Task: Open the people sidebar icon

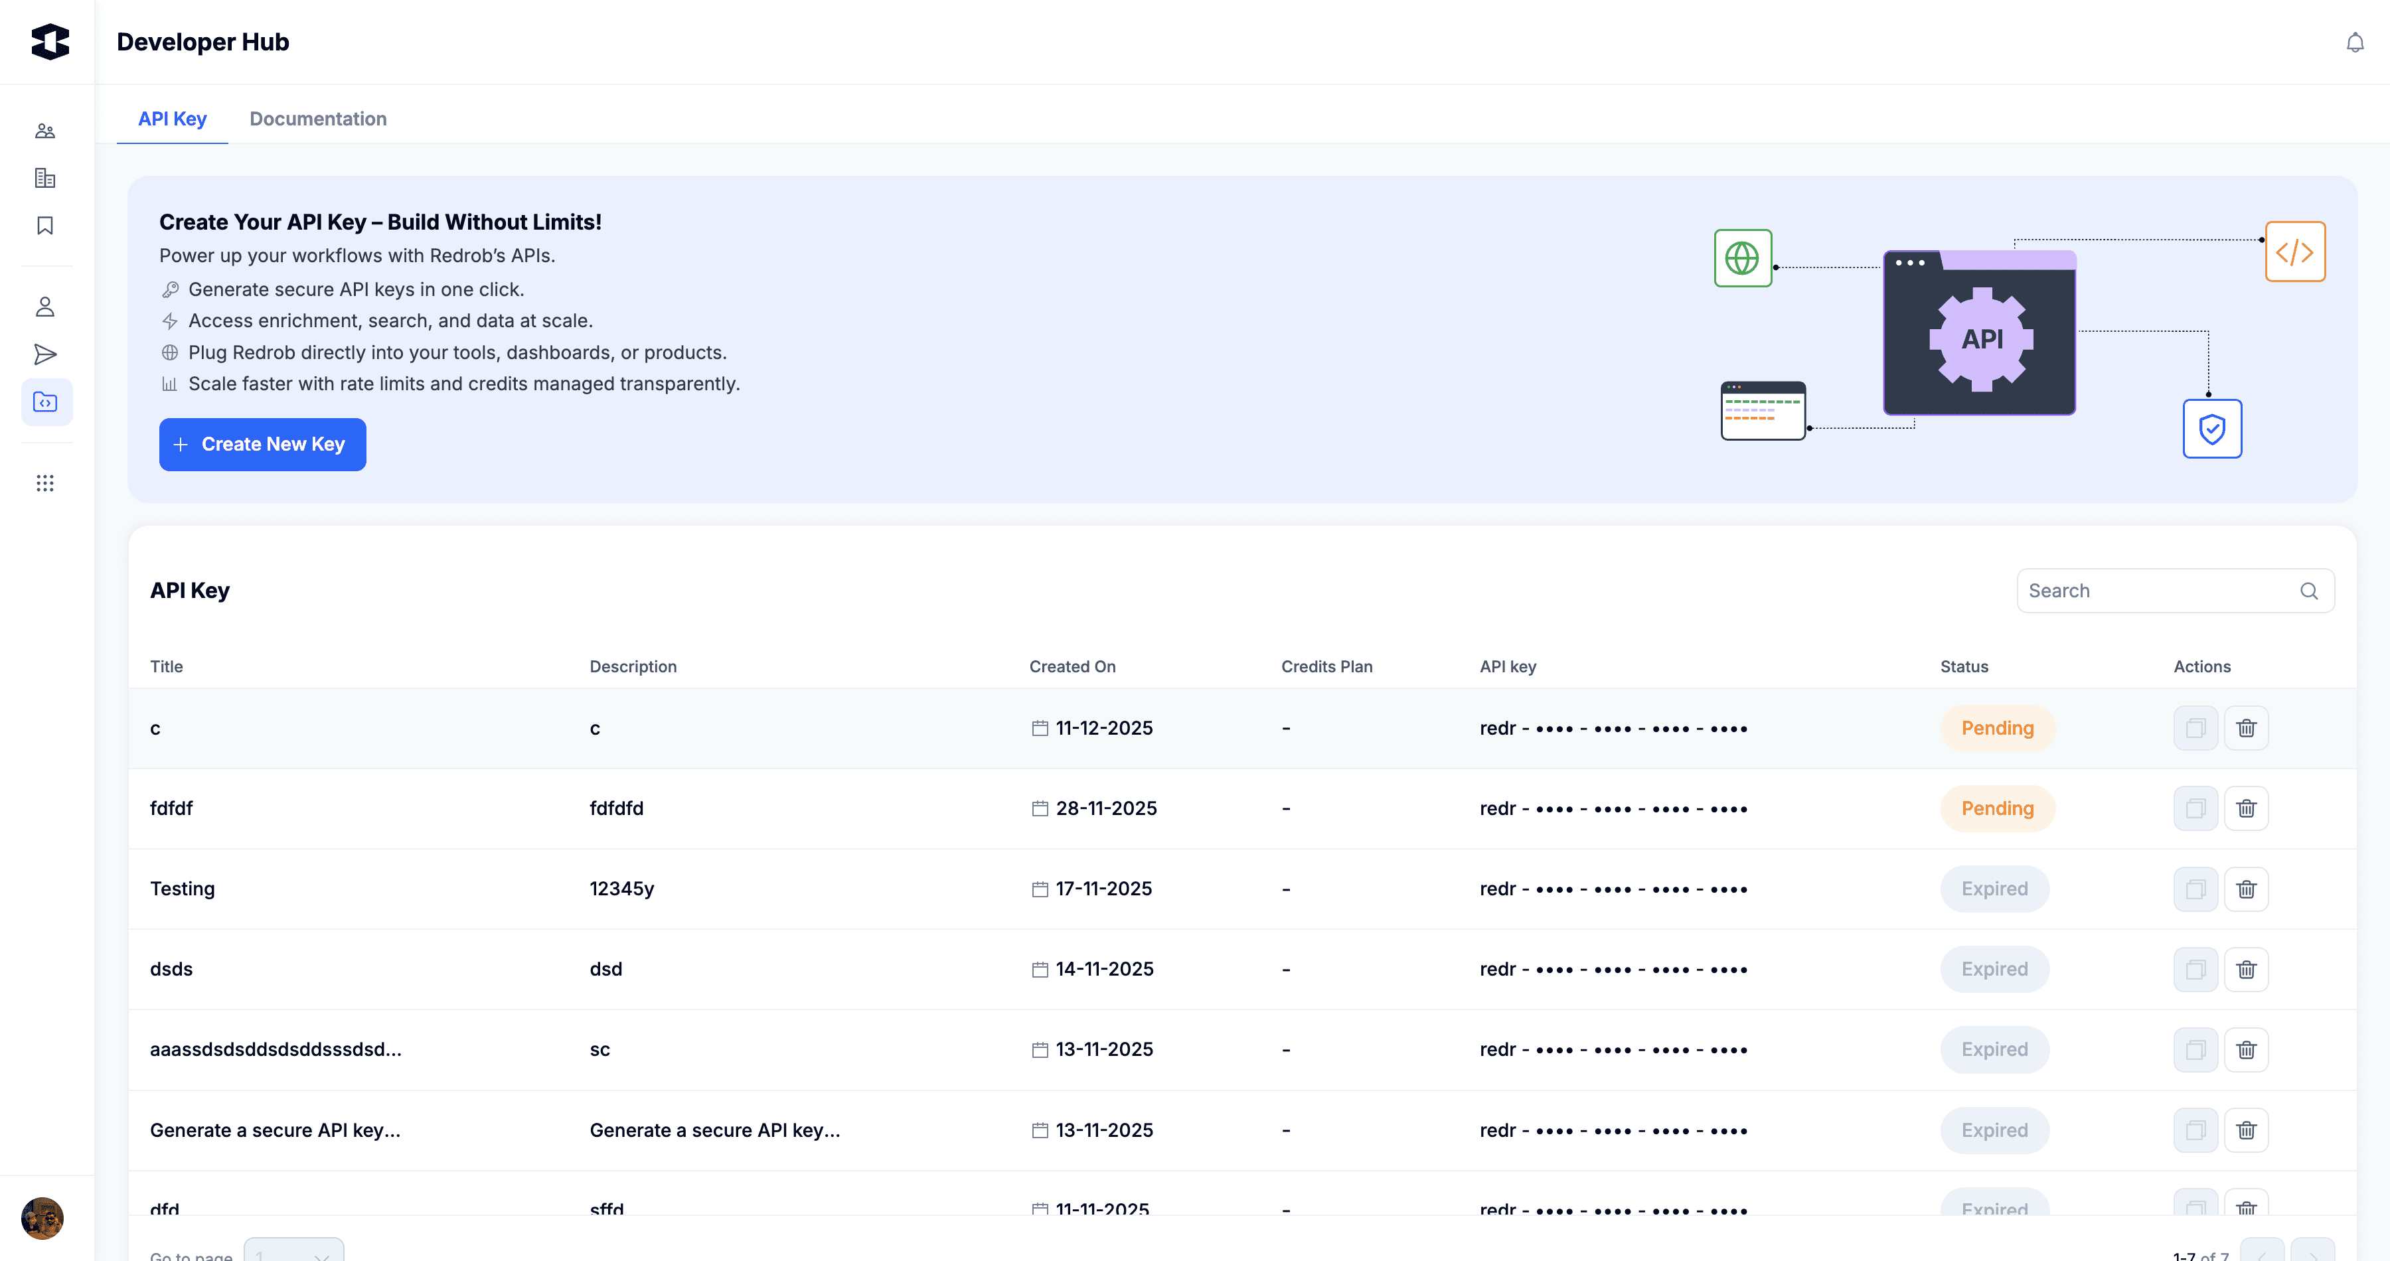Action: click(45, 131)
